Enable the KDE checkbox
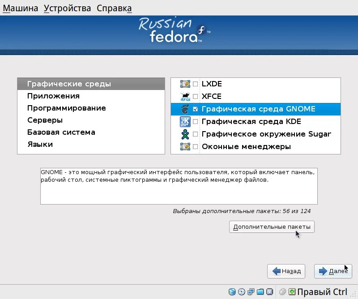 196,121
